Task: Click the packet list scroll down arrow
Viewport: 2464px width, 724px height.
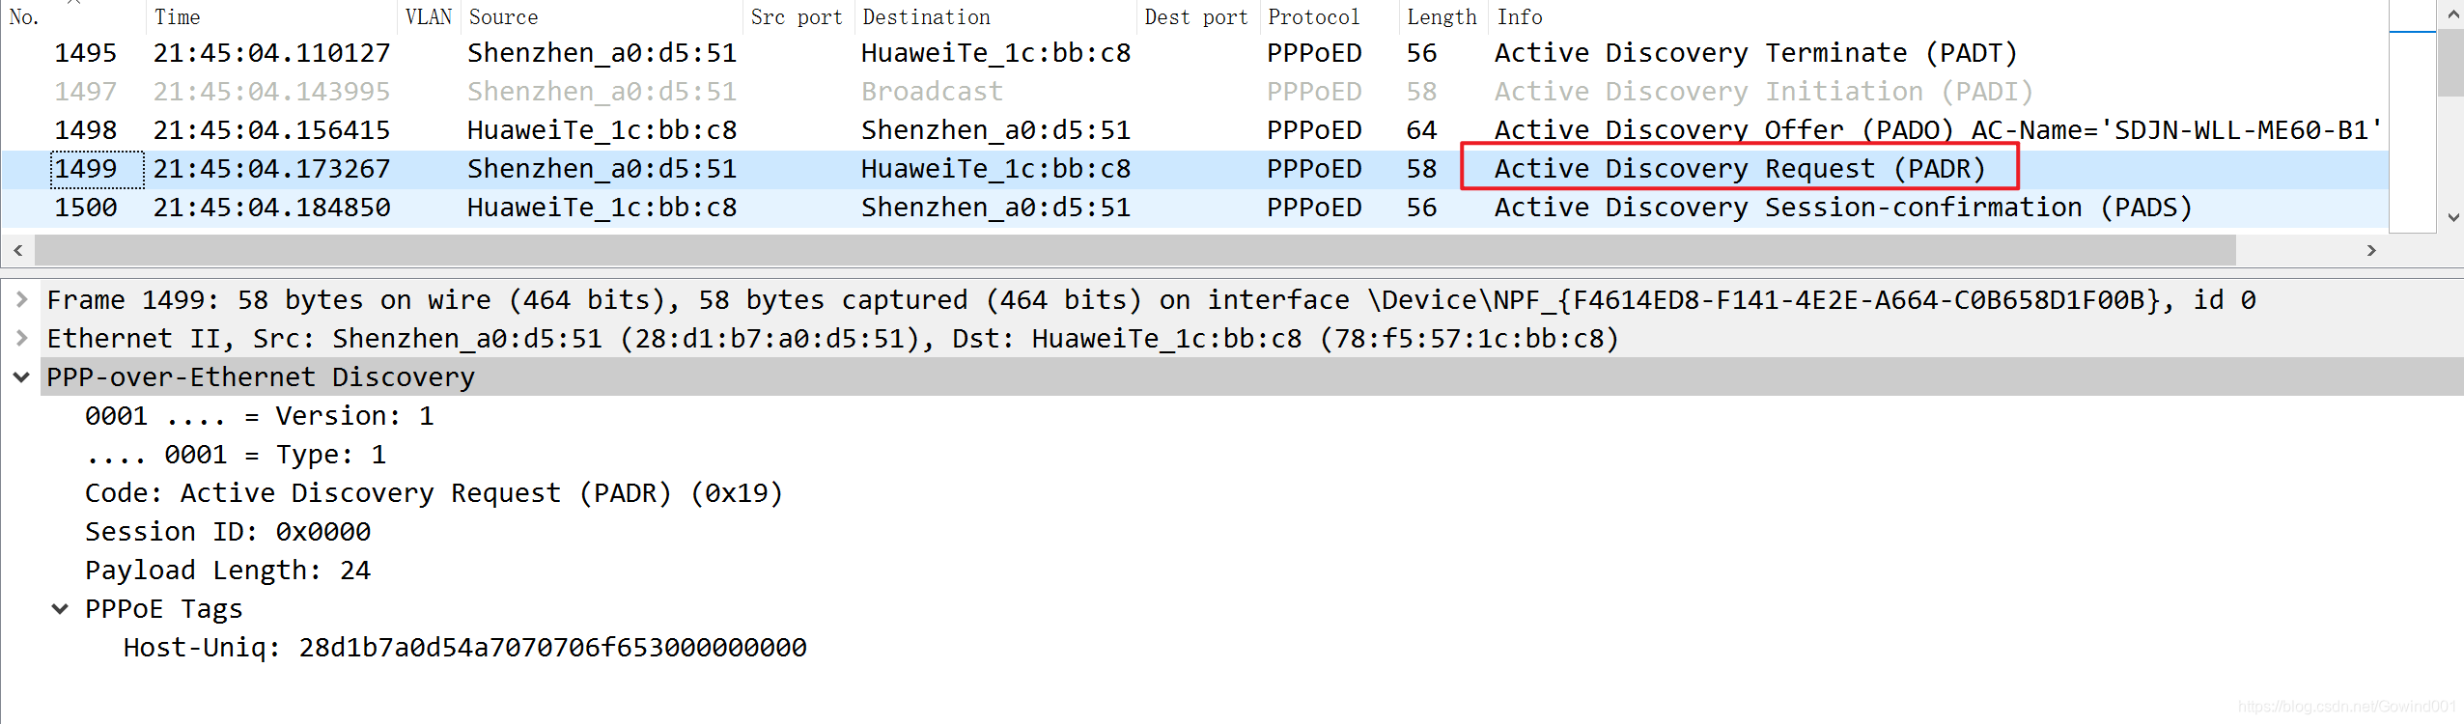Action: coord(2452,218)
